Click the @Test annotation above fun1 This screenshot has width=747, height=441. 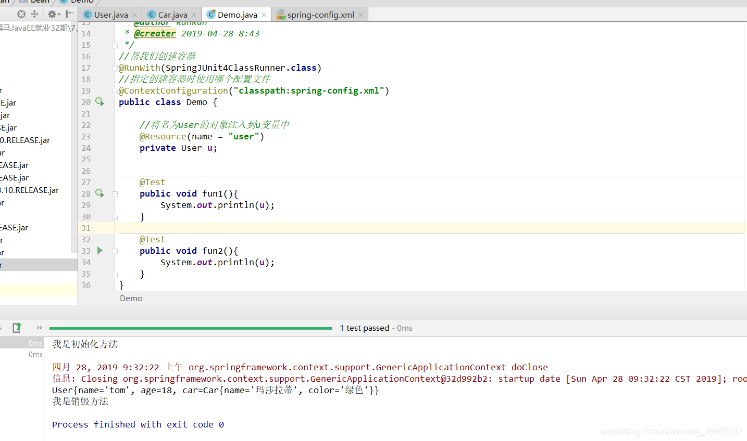pos(152,182)
